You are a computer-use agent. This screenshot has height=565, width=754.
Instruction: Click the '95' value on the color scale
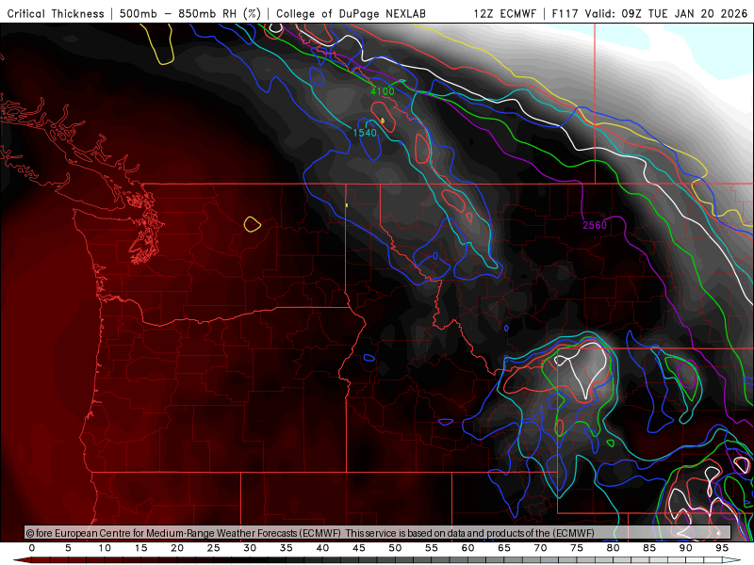pos(722,548)
